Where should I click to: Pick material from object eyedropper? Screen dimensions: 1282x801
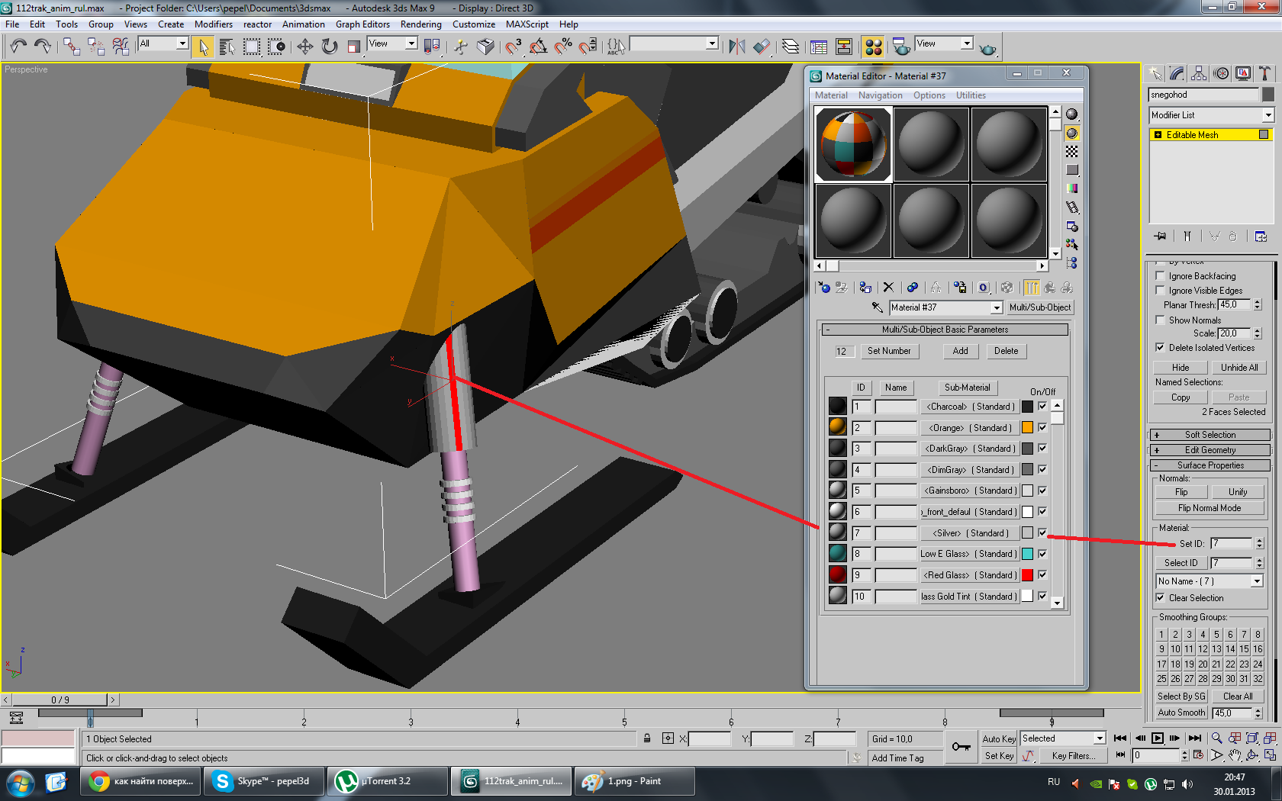878,307
